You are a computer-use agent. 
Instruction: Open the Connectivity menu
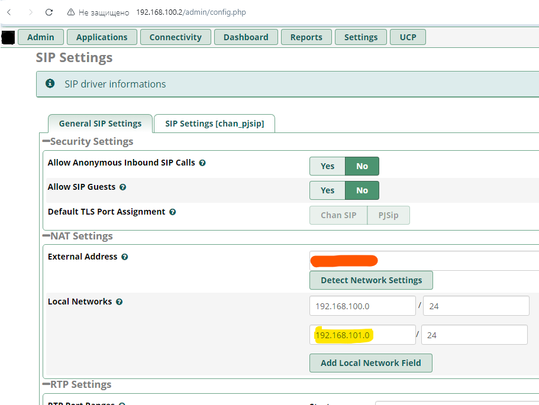tap(175, 37)
